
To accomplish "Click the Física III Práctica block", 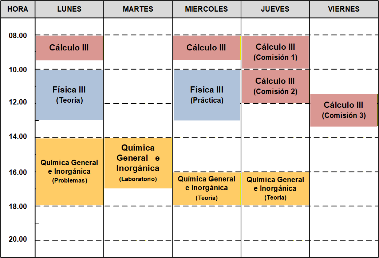I will click(206, 95).
